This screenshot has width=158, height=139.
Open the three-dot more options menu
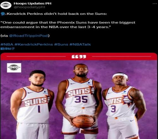[x=155, y=3]
